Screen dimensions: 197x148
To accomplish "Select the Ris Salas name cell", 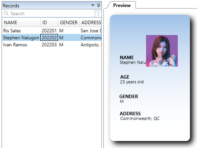I will click(21, 31).
